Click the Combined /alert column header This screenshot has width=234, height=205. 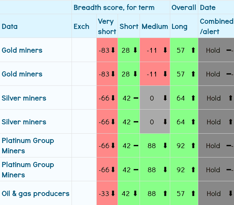tap(216, 26)
